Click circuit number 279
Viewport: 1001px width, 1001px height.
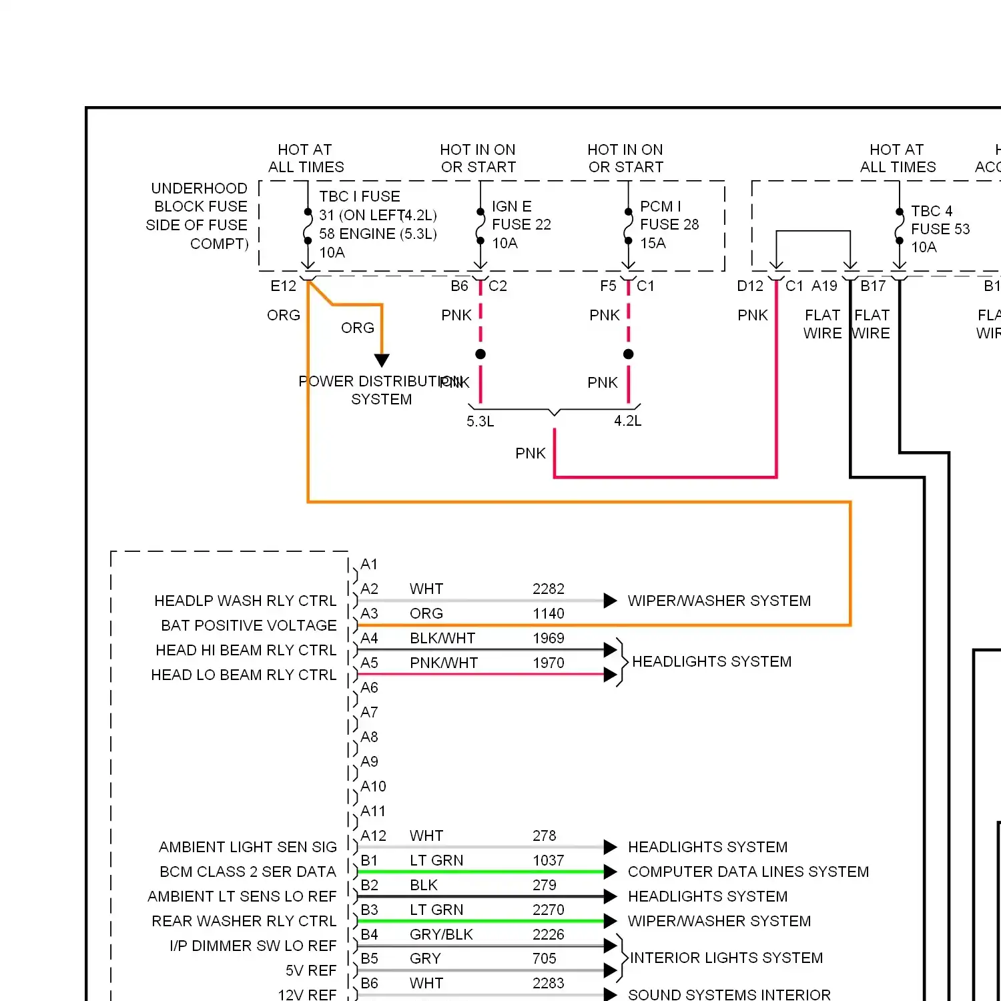coord(544,885)
